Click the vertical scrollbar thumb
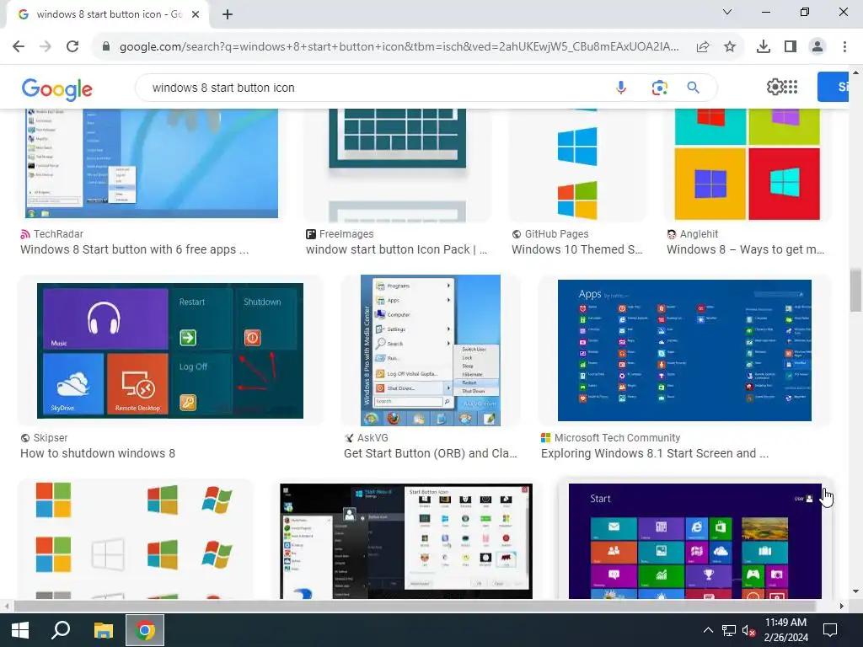 (855, 290)
